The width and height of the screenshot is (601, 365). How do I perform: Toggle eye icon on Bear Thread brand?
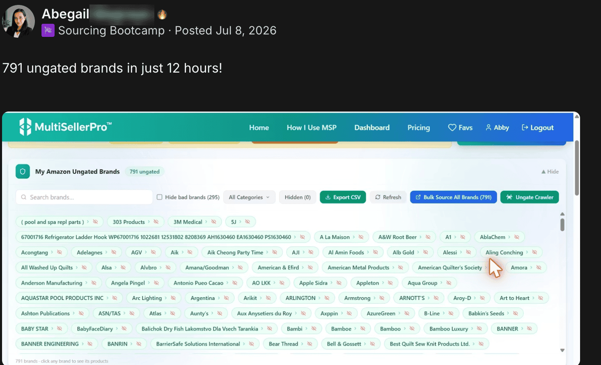click(x=310, y=344)
